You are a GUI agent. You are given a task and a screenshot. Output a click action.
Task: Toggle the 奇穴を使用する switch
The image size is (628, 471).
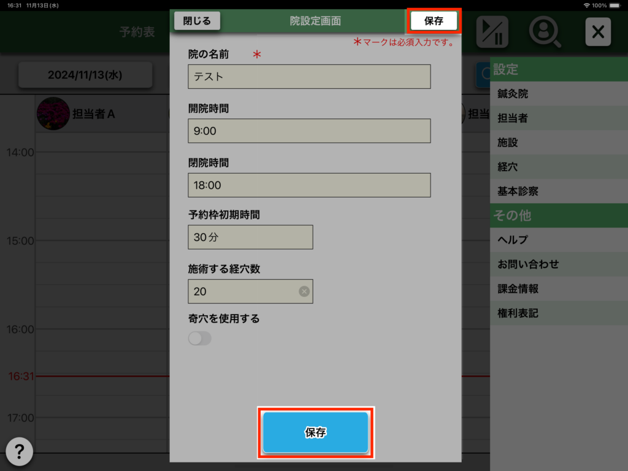pyautogui.click(x=200, y=339)
